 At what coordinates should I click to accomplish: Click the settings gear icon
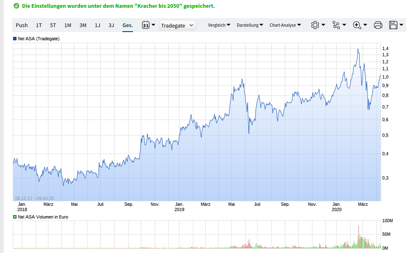tap(315, 25)
